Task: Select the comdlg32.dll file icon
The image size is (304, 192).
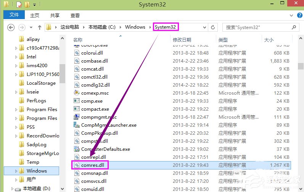Action: [x=77, y=85]
